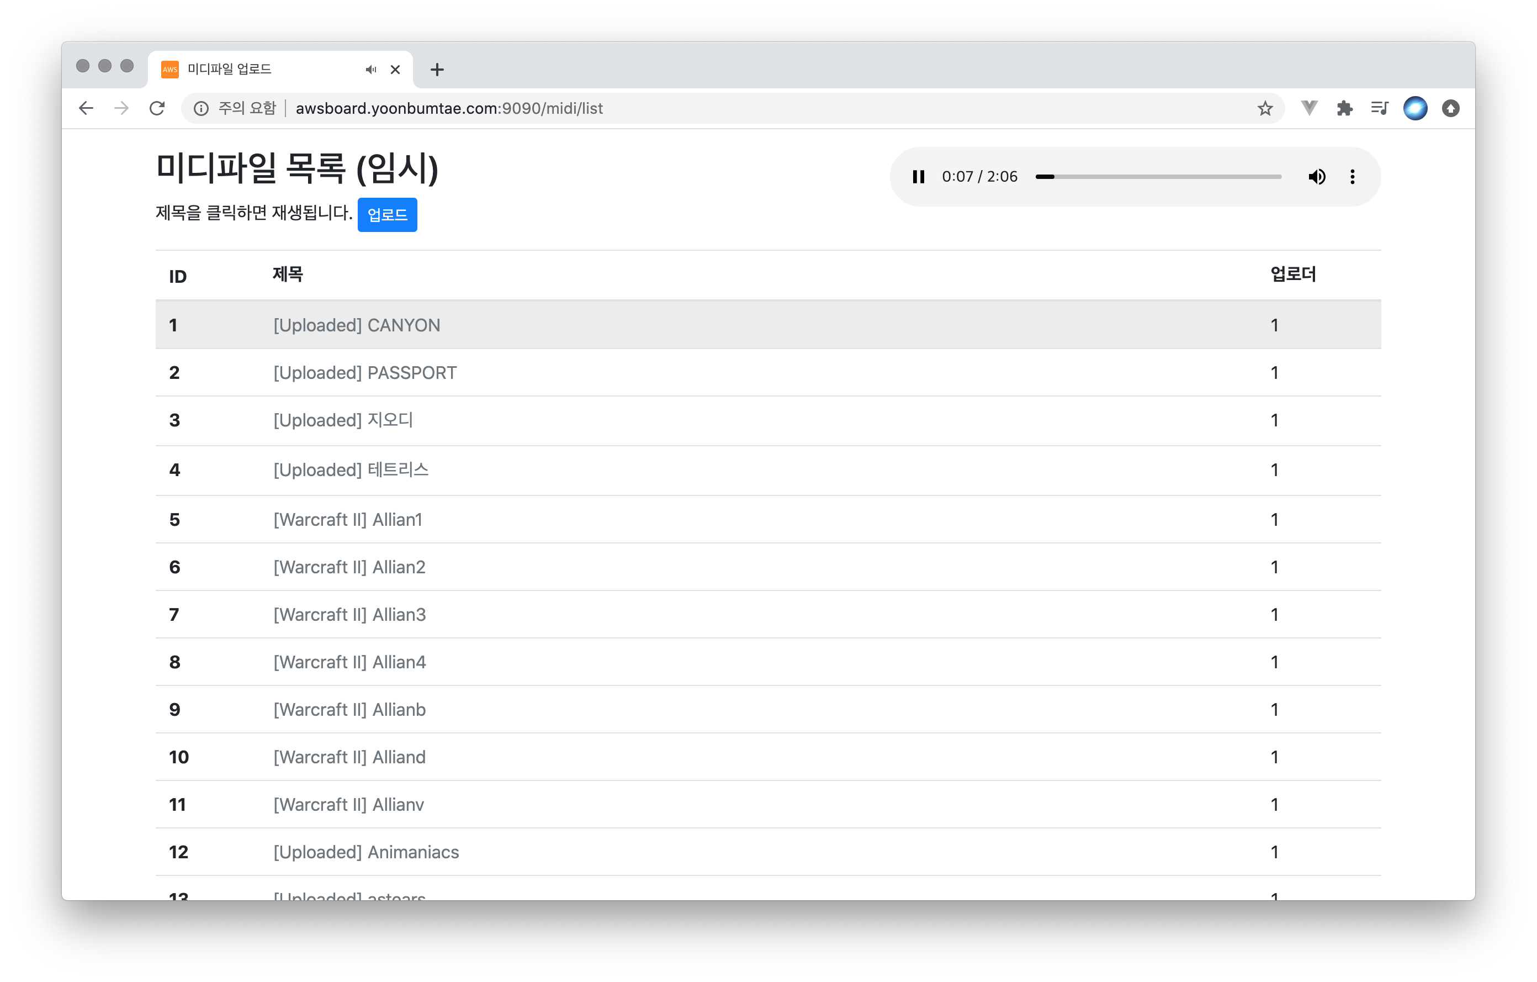This screenshot has height=982, width=1537.
Task: Click the blue 업로드 button
Action: pyautogui.click(x=387, y=214)
